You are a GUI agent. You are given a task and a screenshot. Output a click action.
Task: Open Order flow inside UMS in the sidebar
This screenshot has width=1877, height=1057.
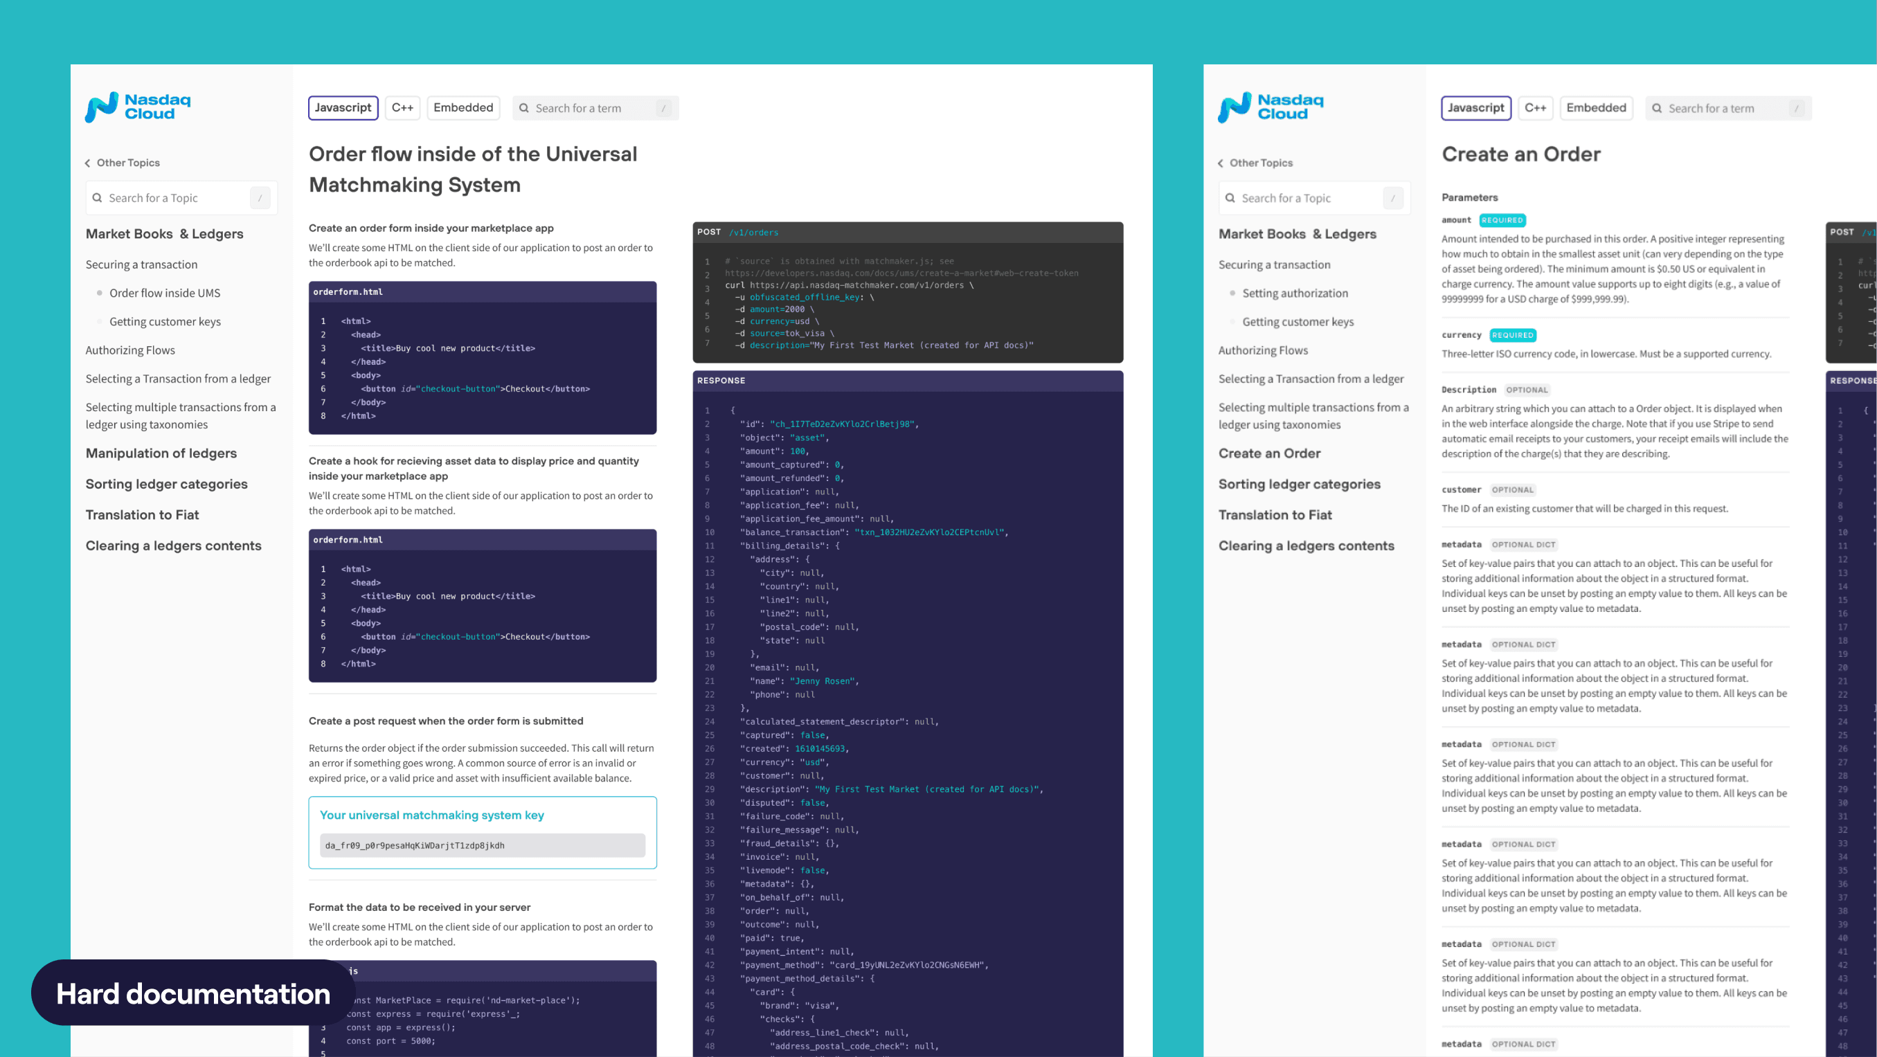pyautogui.click(x=165, y=293)
